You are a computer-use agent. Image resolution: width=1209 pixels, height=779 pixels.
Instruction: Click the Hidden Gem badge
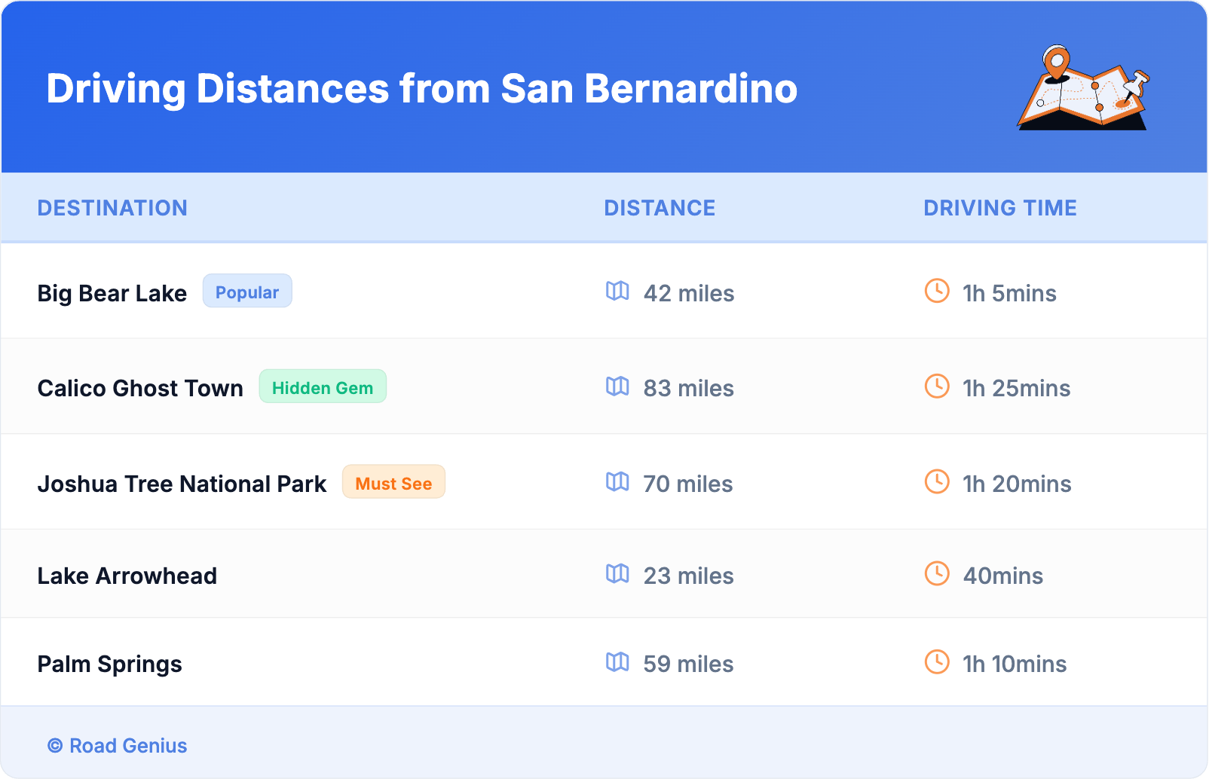click(x=323, y=387)
